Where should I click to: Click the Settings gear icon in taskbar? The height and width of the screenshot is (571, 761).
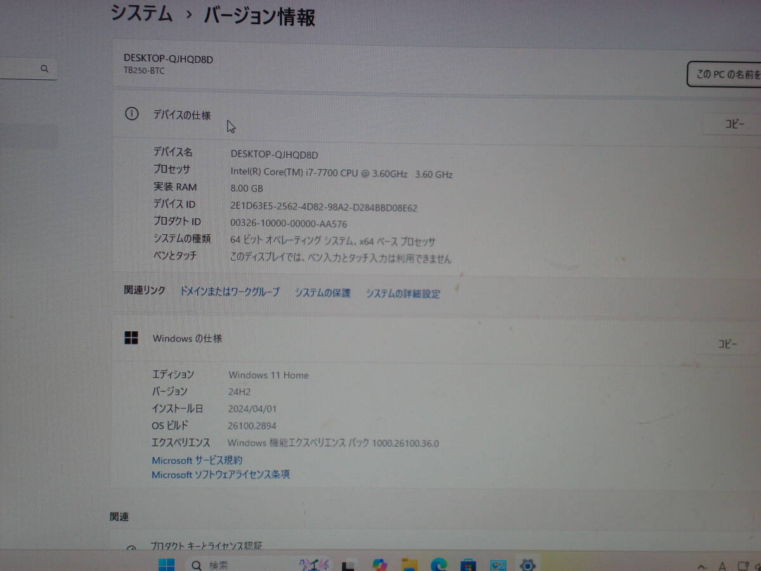(527, 565)
